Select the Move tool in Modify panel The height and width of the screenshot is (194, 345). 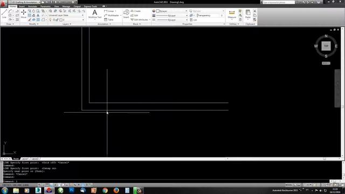pos(24,13)
